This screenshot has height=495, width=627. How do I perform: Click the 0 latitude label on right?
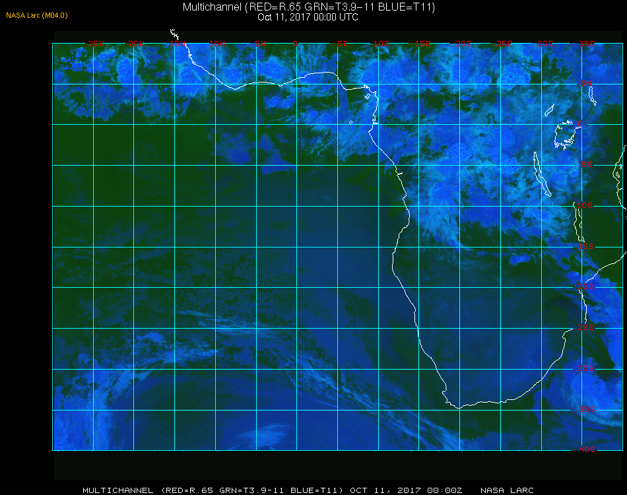(x=580, y=123)
